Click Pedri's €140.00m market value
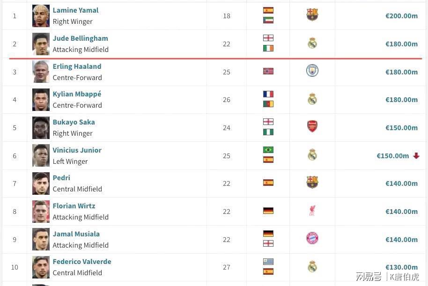428x286 pixels. pos(401,183)
